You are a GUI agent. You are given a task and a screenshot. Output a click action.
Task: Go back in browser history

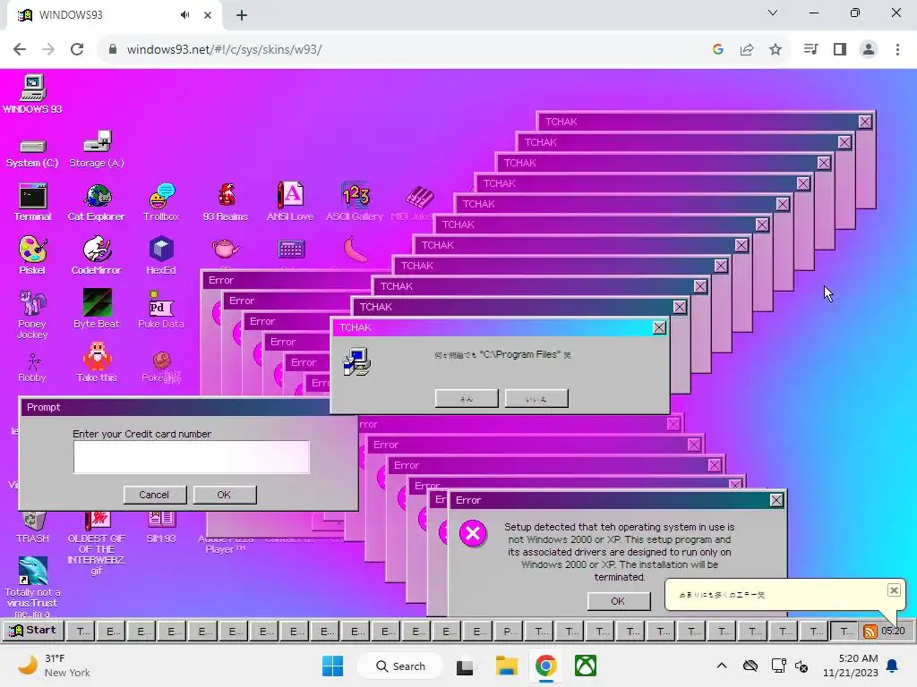click(20, 50)
